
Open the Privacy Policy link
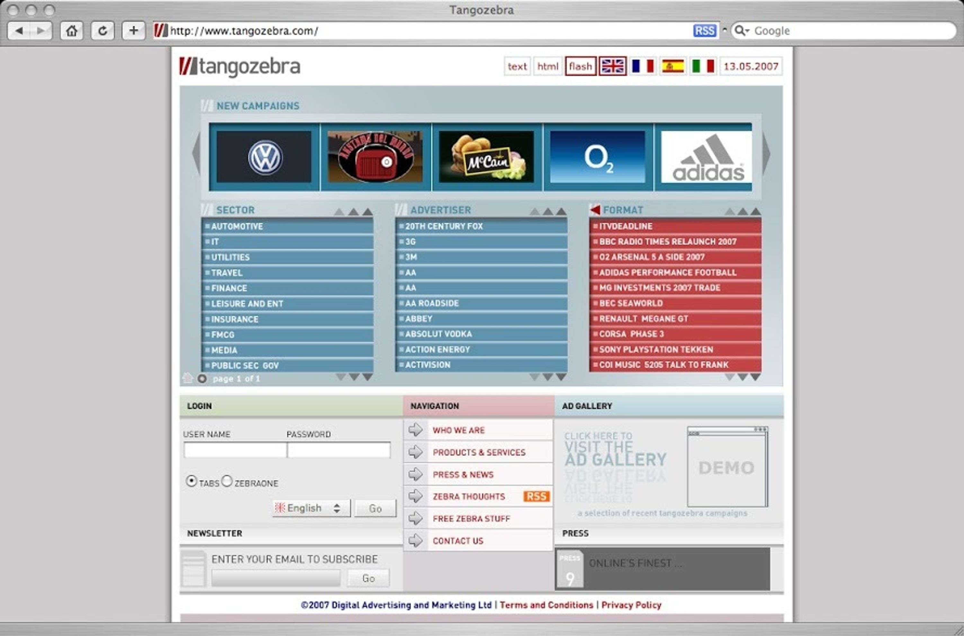click(631, 605)
